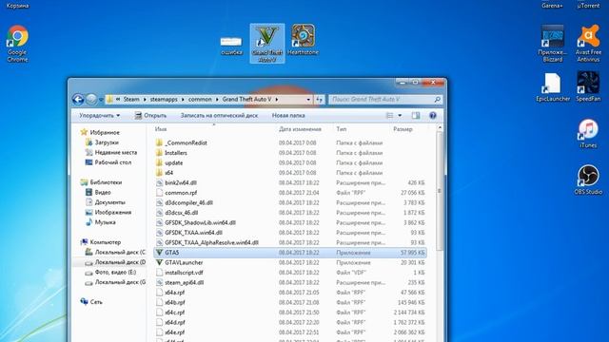
Task: Select the x64c.rpf file
Action: pos(170,313)
